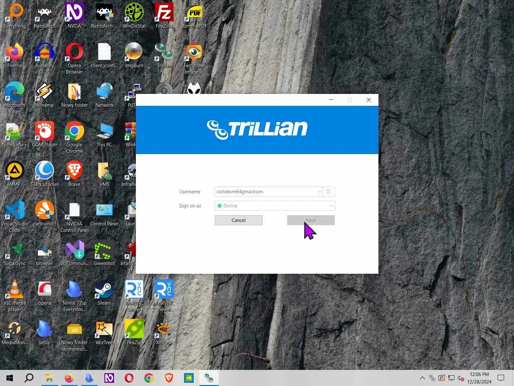Minimize the Trillian sign-in window
Viewport: 514px width, 386px height.
point(331,100)
